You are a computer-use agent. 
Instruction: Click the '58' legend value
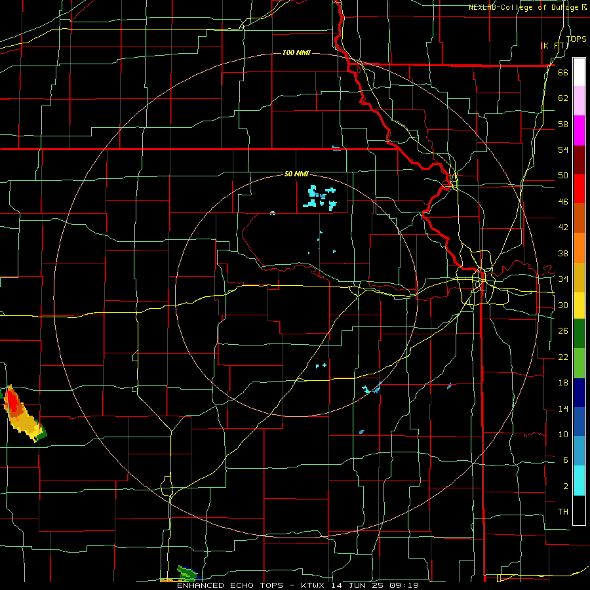pyautogui.click(x=563, y=124)
